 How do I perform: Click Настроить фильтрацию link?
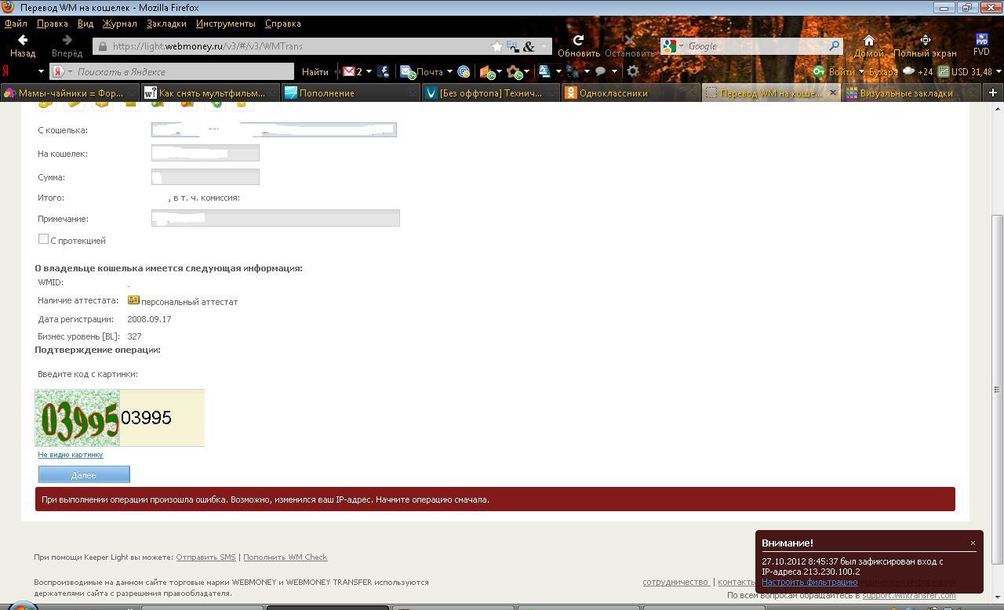809,582
